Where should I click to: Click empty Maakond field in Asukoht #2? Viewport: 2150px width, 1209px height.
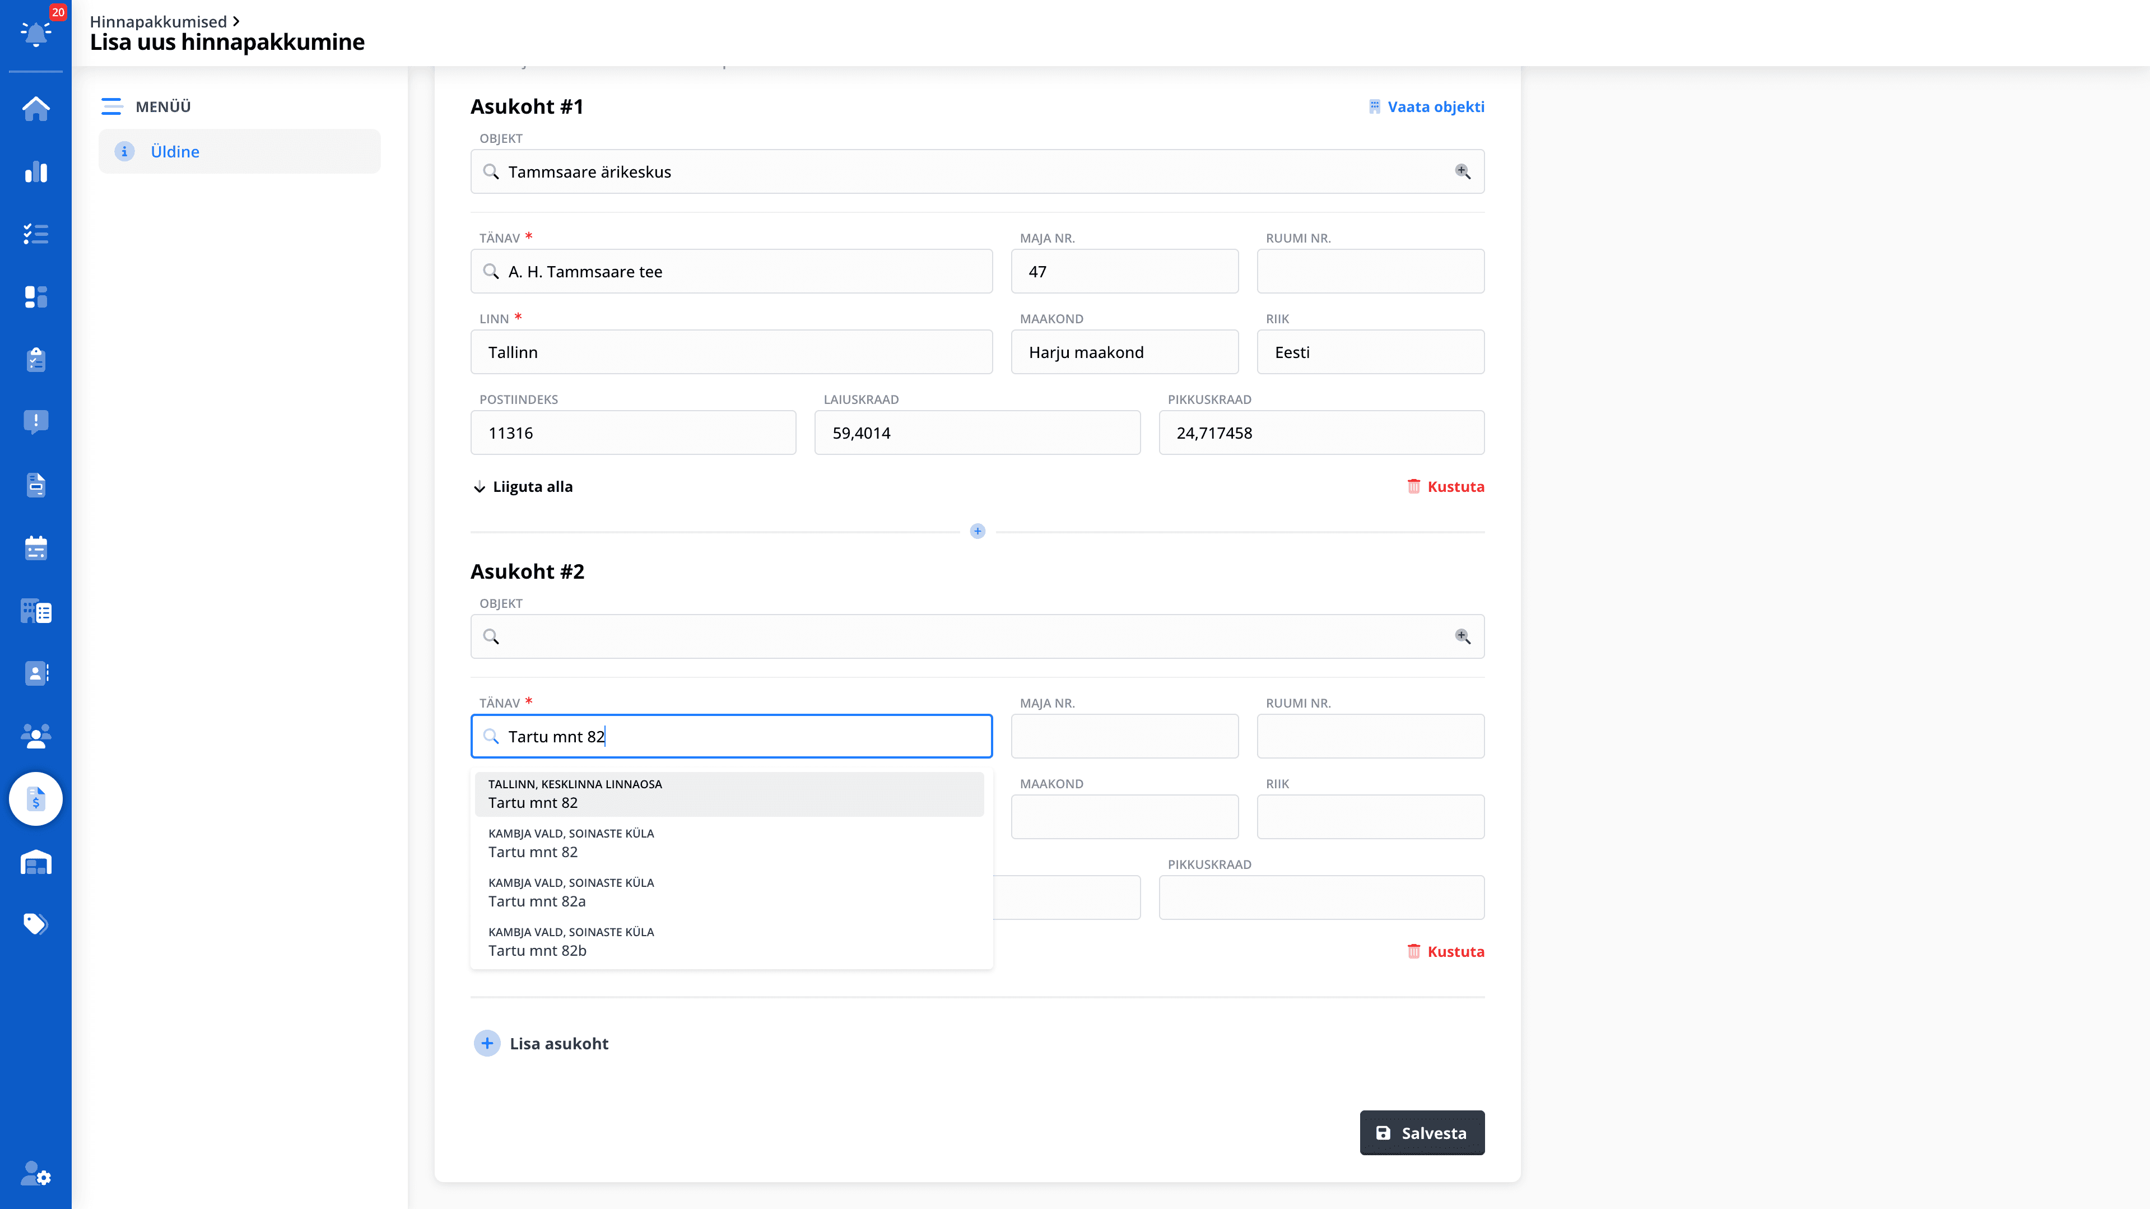(x=1125, y=817)
